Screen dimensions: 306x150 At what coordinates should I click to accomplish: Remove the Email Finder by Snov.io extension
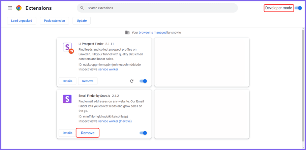click(88, 133)
